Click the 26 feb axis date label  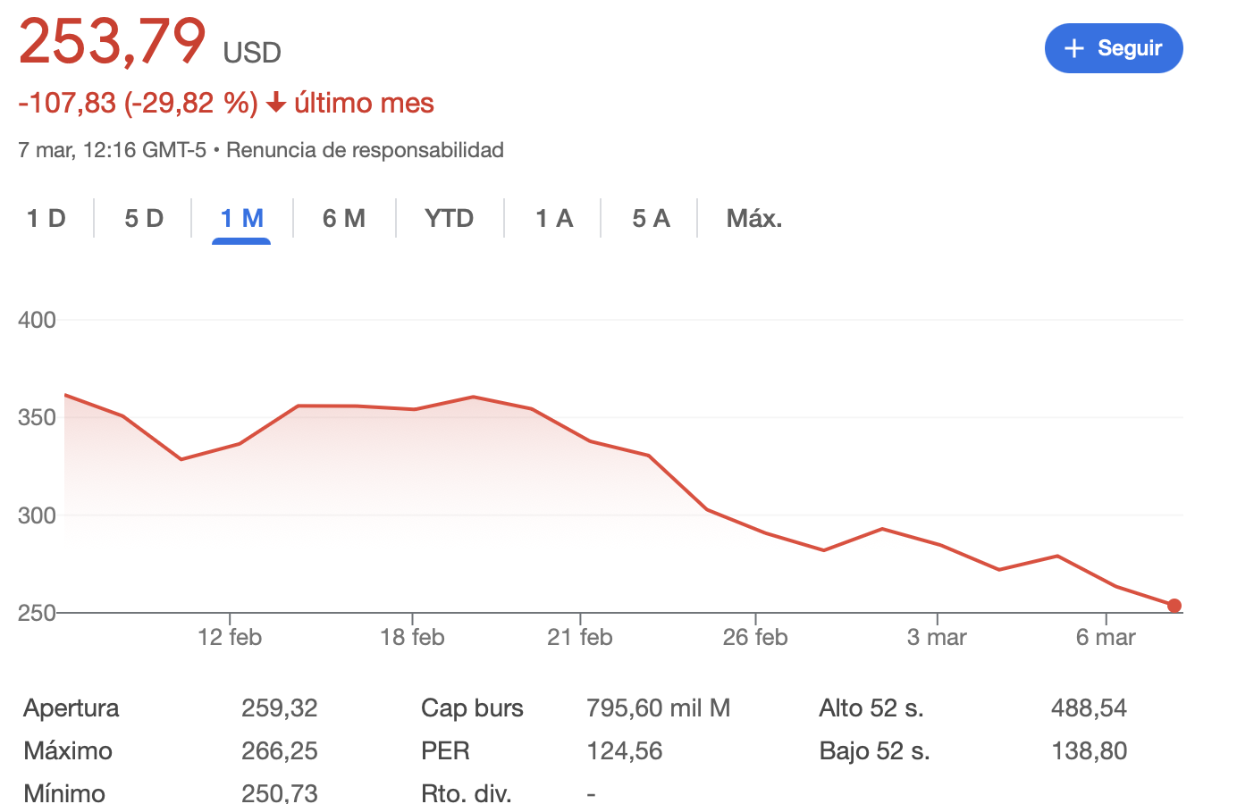point(755,637)
